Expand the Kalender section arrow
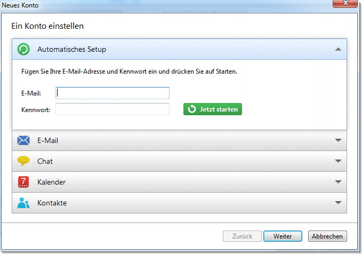Image resolution: width=362 pixels, height=254 pixels. click(x=338, y=182)
